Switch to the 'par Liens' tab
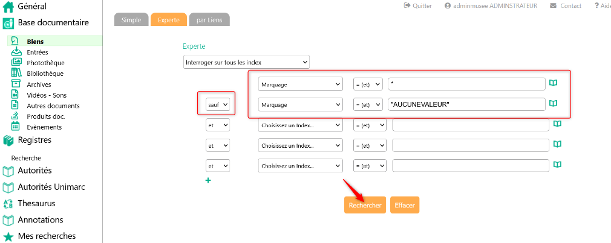The width and height of the screenshot is (611, 243). [x=209, y=20]
